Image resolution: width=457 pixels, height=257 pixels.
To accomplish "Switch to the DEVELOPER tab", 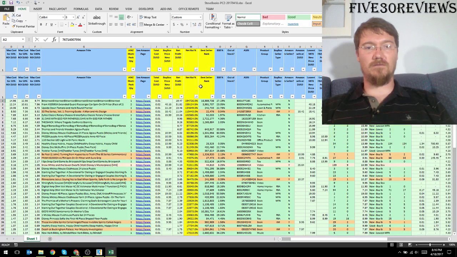I will click(146, 9).
